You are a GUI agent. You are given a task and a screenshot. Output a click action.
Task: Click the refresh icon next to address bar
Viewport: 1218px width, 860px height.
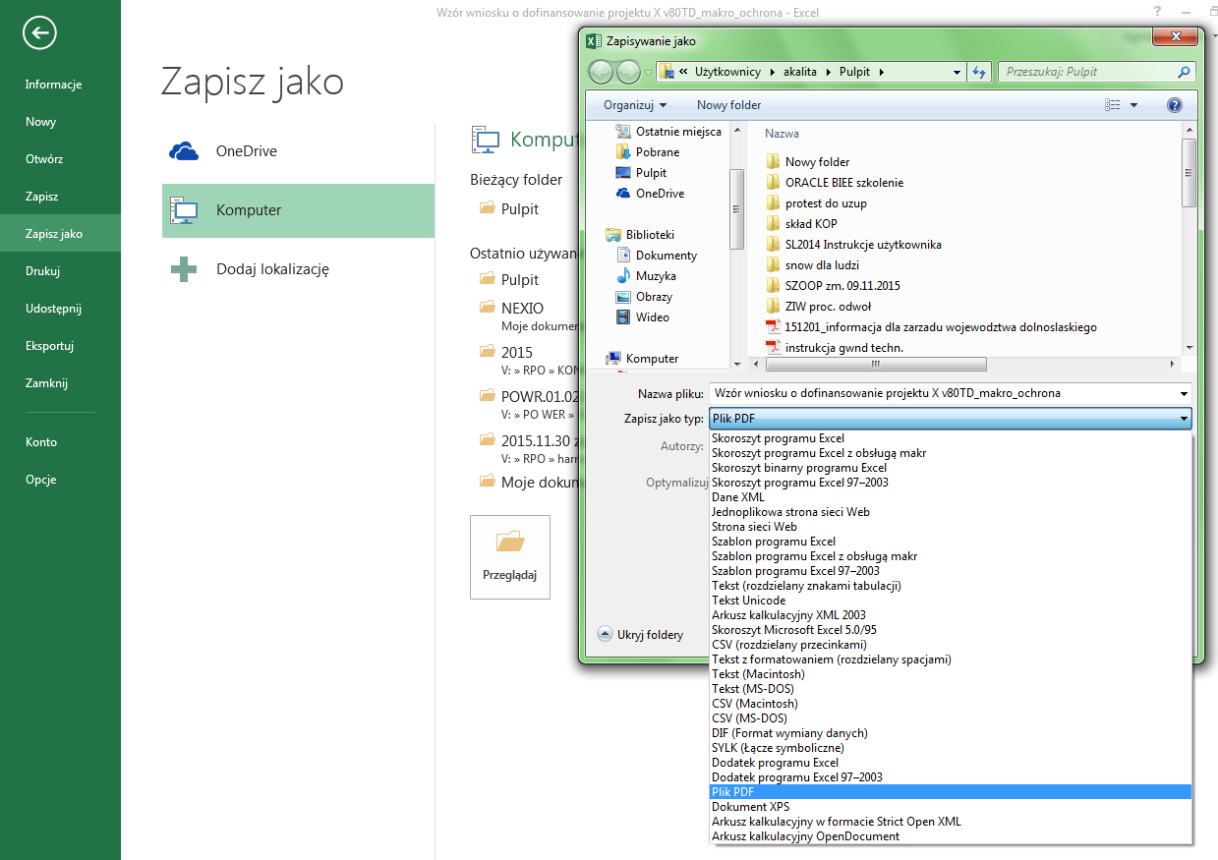click(979, 72)
